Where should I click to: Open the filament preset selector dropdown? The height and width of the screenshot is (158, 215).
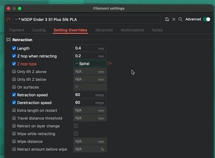(86, 20)
